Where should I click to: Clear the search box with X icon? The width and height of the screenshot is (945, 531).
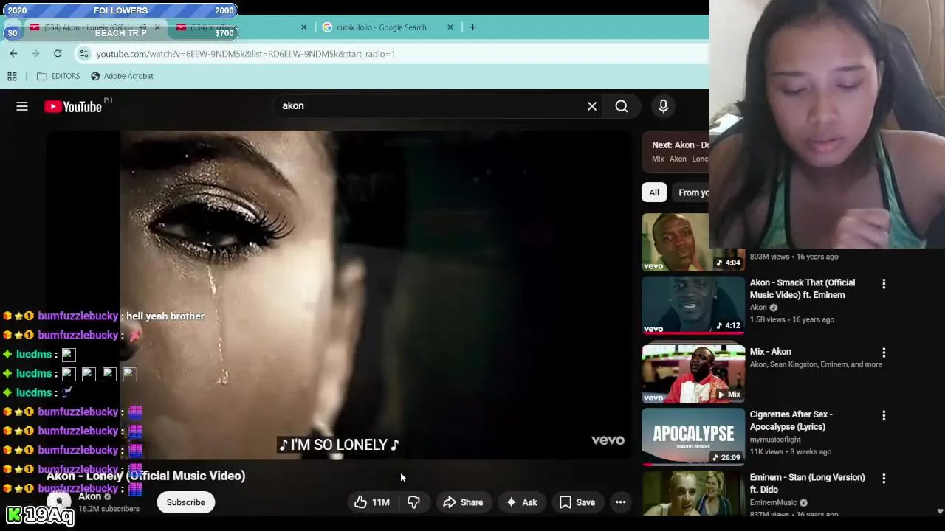coord(592,106)
